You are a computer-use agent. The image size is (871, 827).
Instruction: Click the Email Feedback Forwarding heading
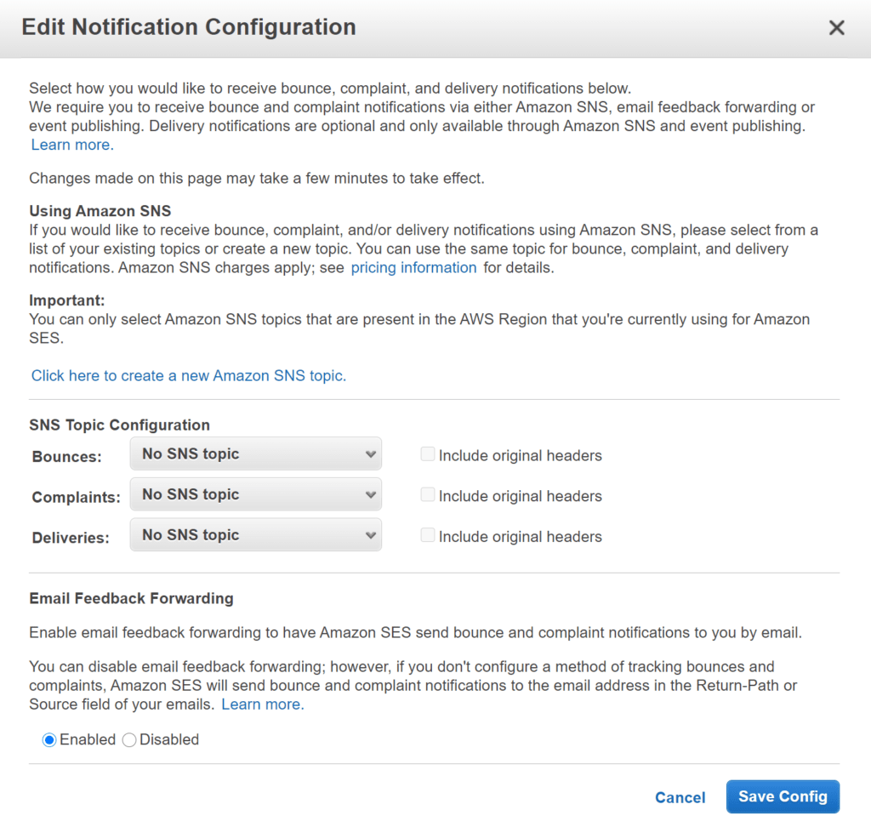click(x=131, y=598)
